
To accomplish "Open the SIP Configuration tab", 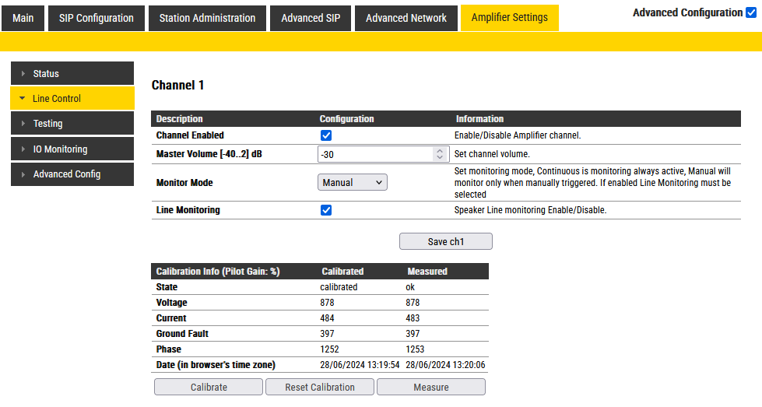I will tap(96, 18).
